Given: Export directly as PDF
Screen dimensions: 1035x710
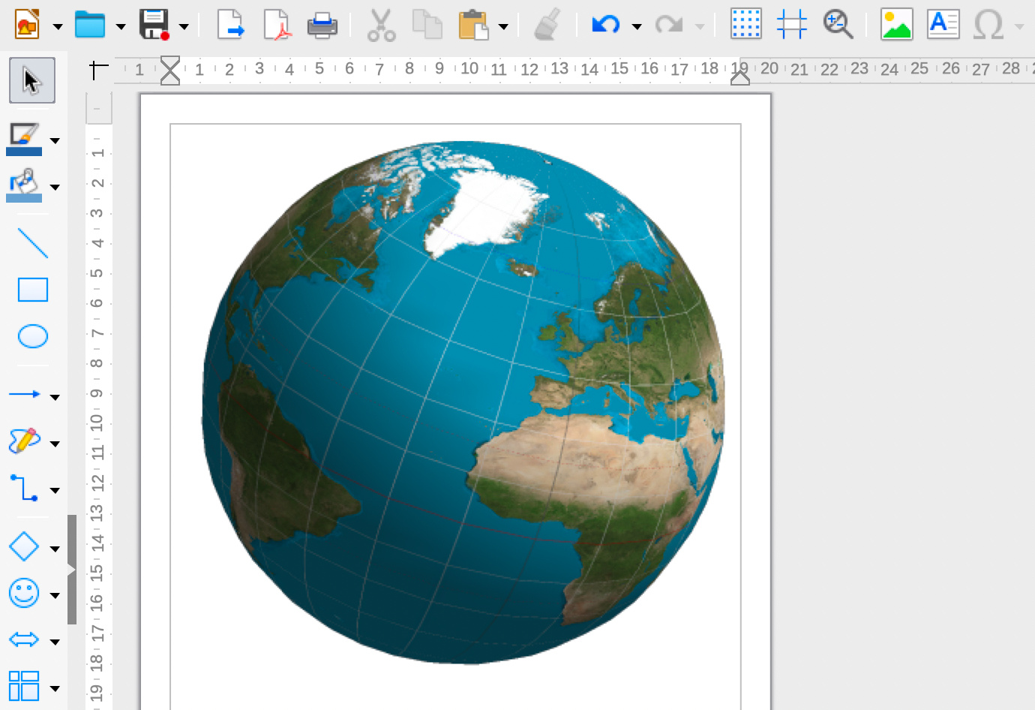Looking at the screenshot, I should (277, 25).
